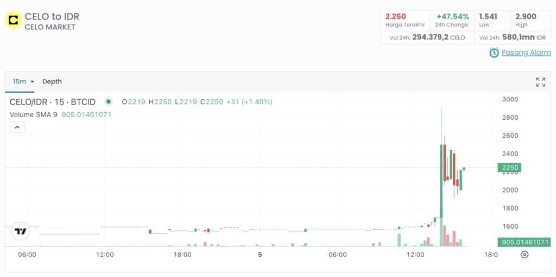
Task: Click the +47.54% 24h Change value
Action: click(452, 17)
